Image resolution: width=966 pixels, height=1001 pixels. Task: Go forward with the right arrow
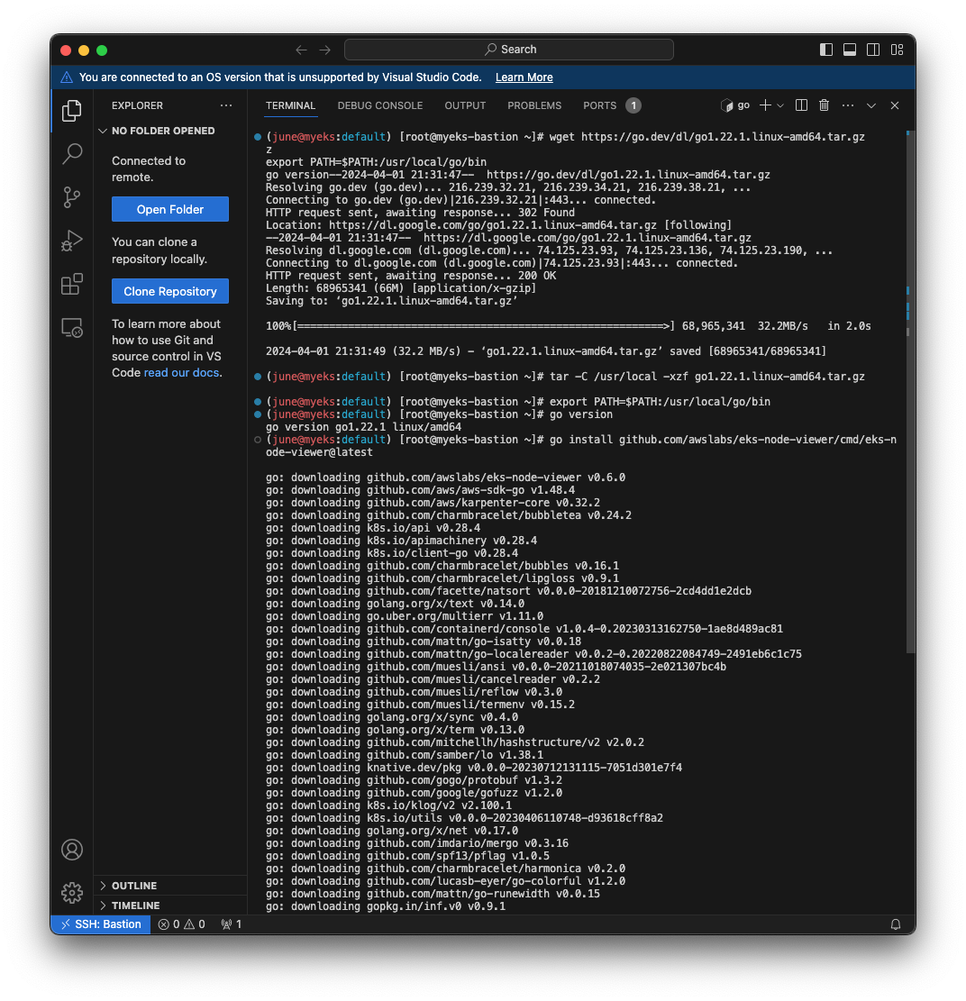(325, 50)
